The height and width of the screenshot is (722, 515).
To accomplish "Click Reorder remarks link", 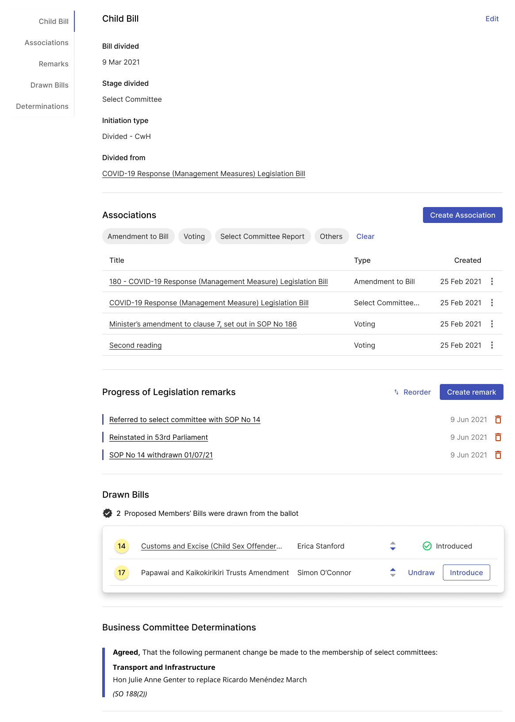I will tap(412, 392).
